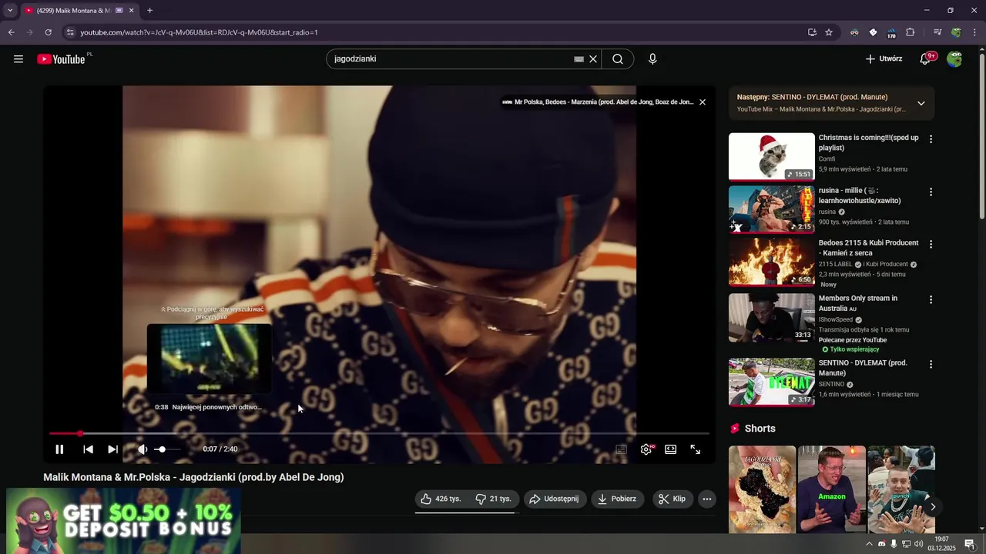Viewport: 986px width, 554px height.
Task: Open options for Members Only stream video
Action: 931,299
